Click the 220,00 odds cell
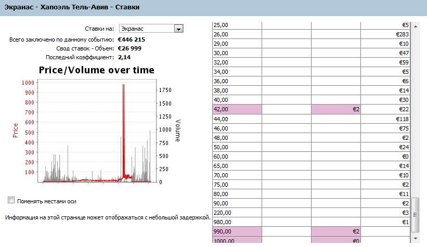This screenshot has height=247, width=427. tap(237, 213)
